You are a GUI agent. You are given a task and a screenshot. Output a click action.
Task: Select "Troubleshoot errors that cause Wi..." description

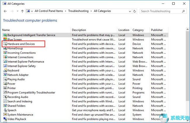[94, 39]
